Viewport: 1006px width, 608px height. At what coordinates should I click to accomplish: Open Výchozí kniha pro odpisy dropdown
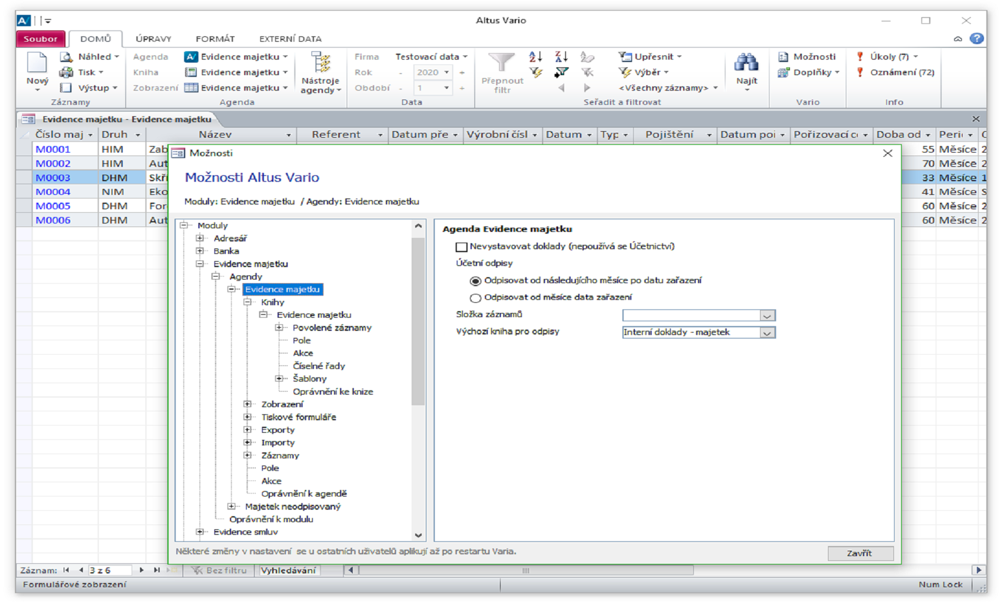tap(767, 333)
